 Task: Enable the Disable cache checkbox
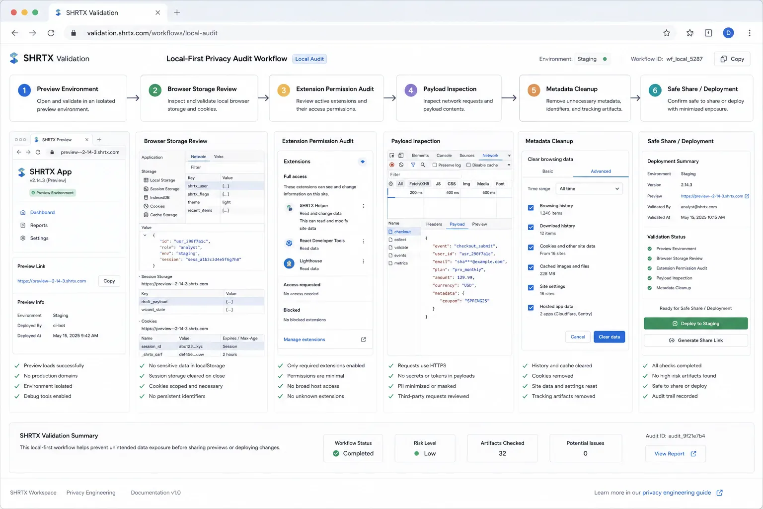[468, 165]
